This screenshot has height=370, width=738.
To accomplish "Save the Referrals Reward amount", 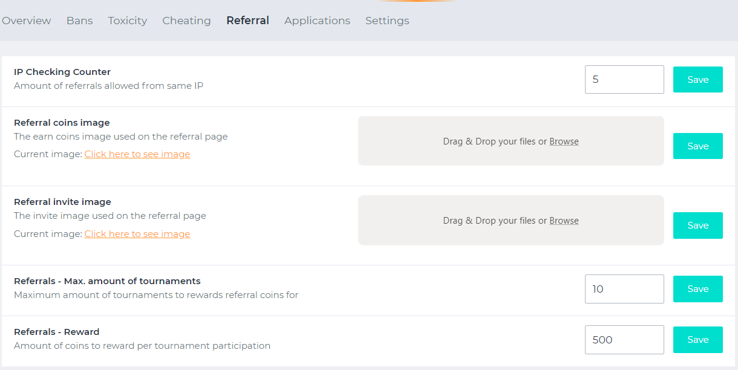I will 697,340.
